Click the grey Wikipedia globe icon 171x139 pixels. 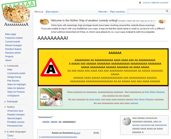point(126,121)
